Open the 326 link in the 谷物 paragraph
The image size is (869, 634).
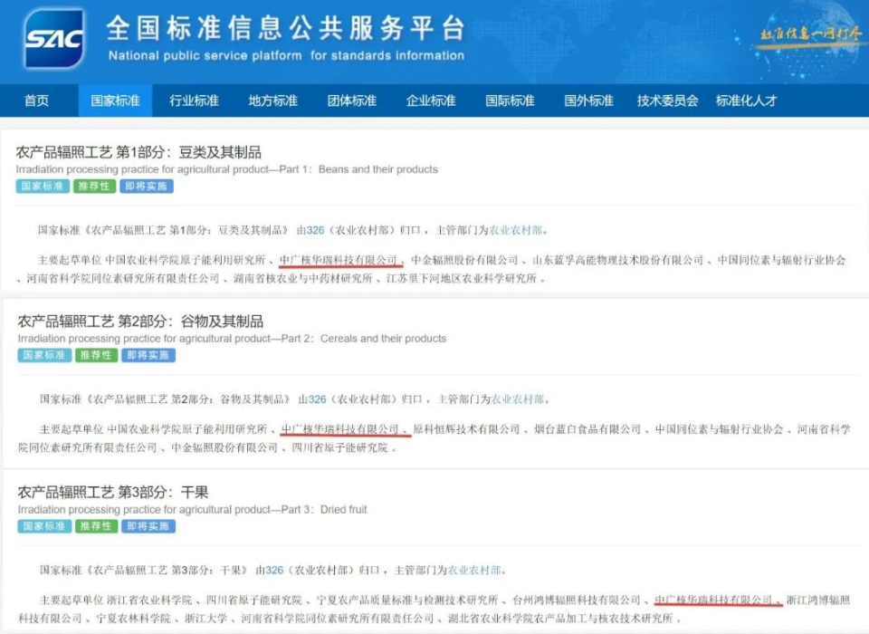[317, 399]
